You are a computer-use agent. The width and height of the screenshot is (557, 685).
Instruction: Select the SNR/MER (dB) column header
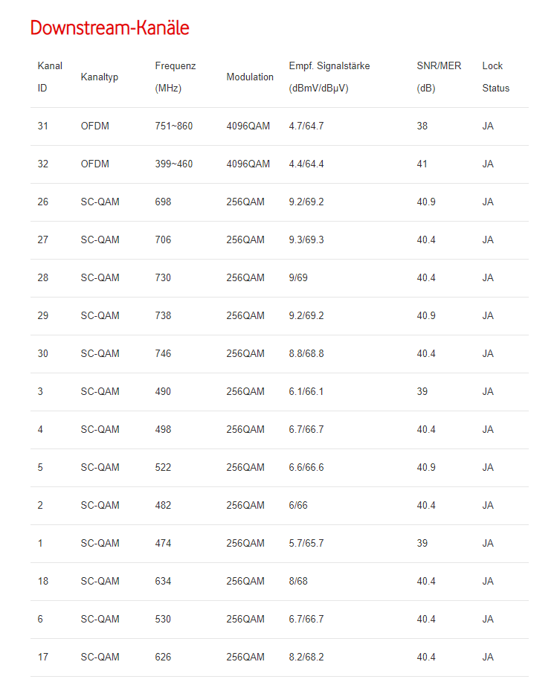[439, 77]
